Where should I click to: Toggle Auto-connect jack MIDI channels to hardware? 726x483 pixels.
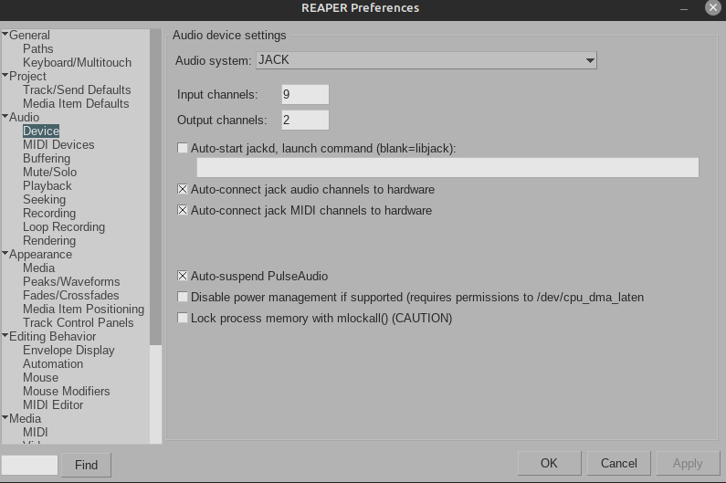(183, 210)
